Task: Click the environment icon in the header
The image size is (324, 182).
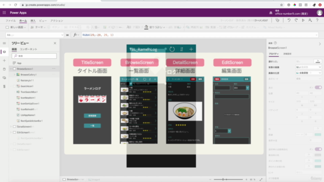Action: [271, 13]
